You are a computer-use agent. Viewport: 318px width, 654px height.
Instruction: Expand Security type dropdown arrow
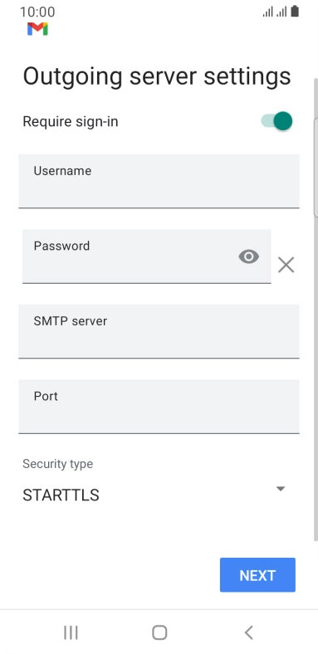tap(281, 488)
